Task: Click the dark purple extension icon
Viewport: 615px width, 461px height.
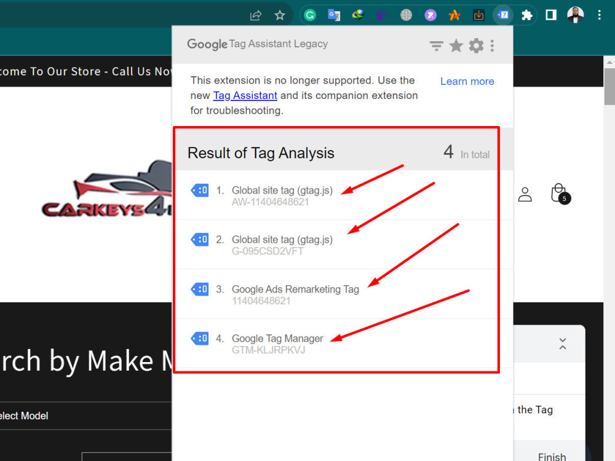Action: [x=382, y=15]
